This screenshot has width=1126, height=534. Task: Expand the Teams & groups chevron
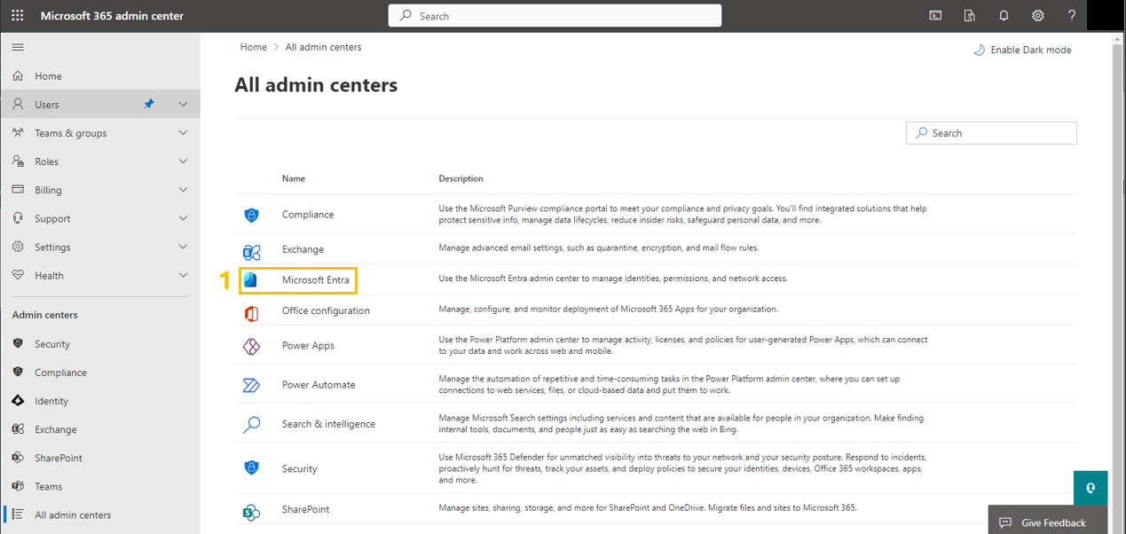point(183,133)
